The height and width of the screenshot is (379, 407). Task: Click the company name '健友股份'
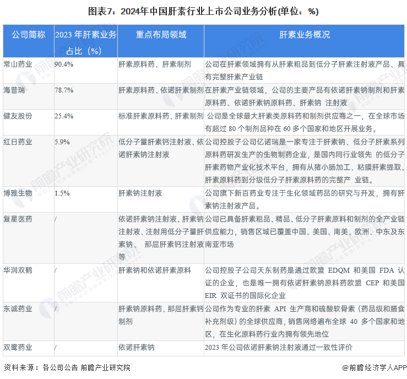coord(18,116)
